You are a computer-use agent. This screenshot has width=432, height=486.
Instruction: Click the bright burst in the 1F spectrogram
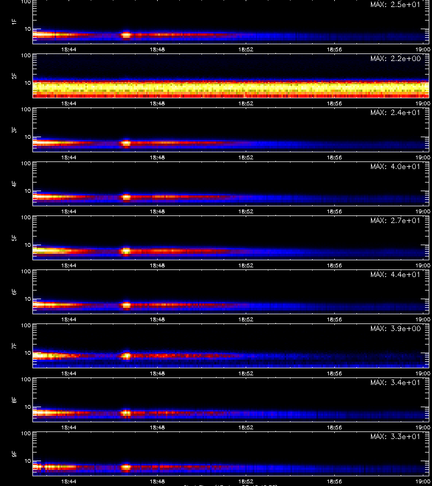click(126, 35)
